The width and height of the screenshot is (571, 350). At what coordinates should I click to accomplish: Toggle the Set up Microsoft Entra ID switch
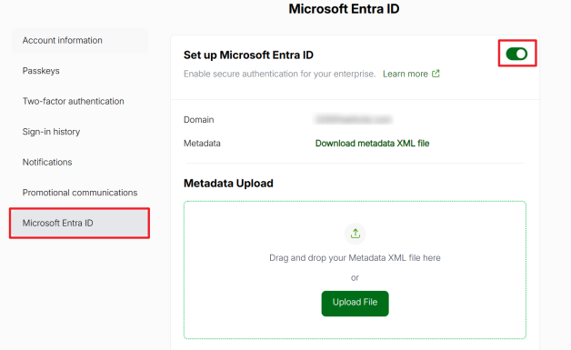(516, 54)
